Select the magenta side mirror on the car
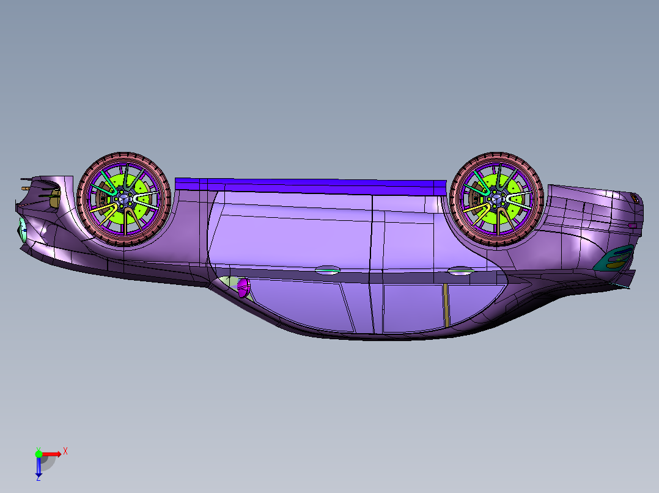This screenshot has height=493, width=659. point(243,287)
